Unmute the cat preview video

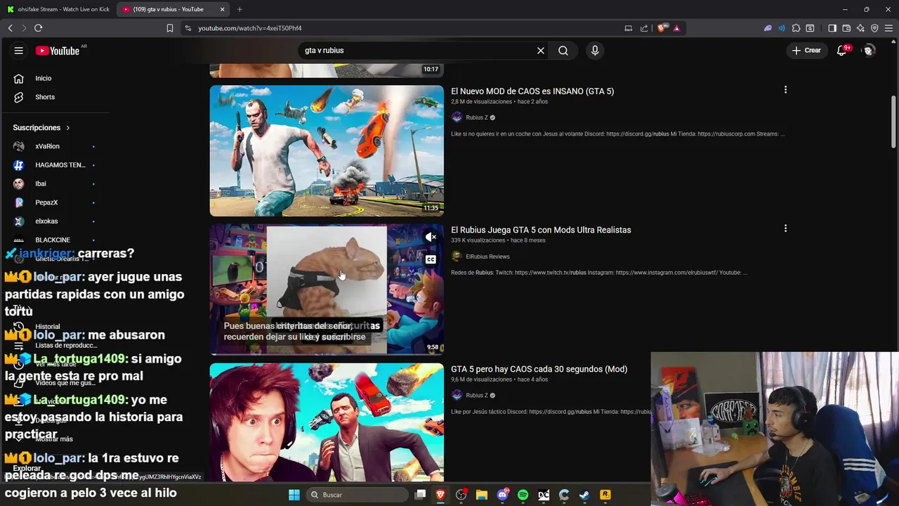[431, 238]
